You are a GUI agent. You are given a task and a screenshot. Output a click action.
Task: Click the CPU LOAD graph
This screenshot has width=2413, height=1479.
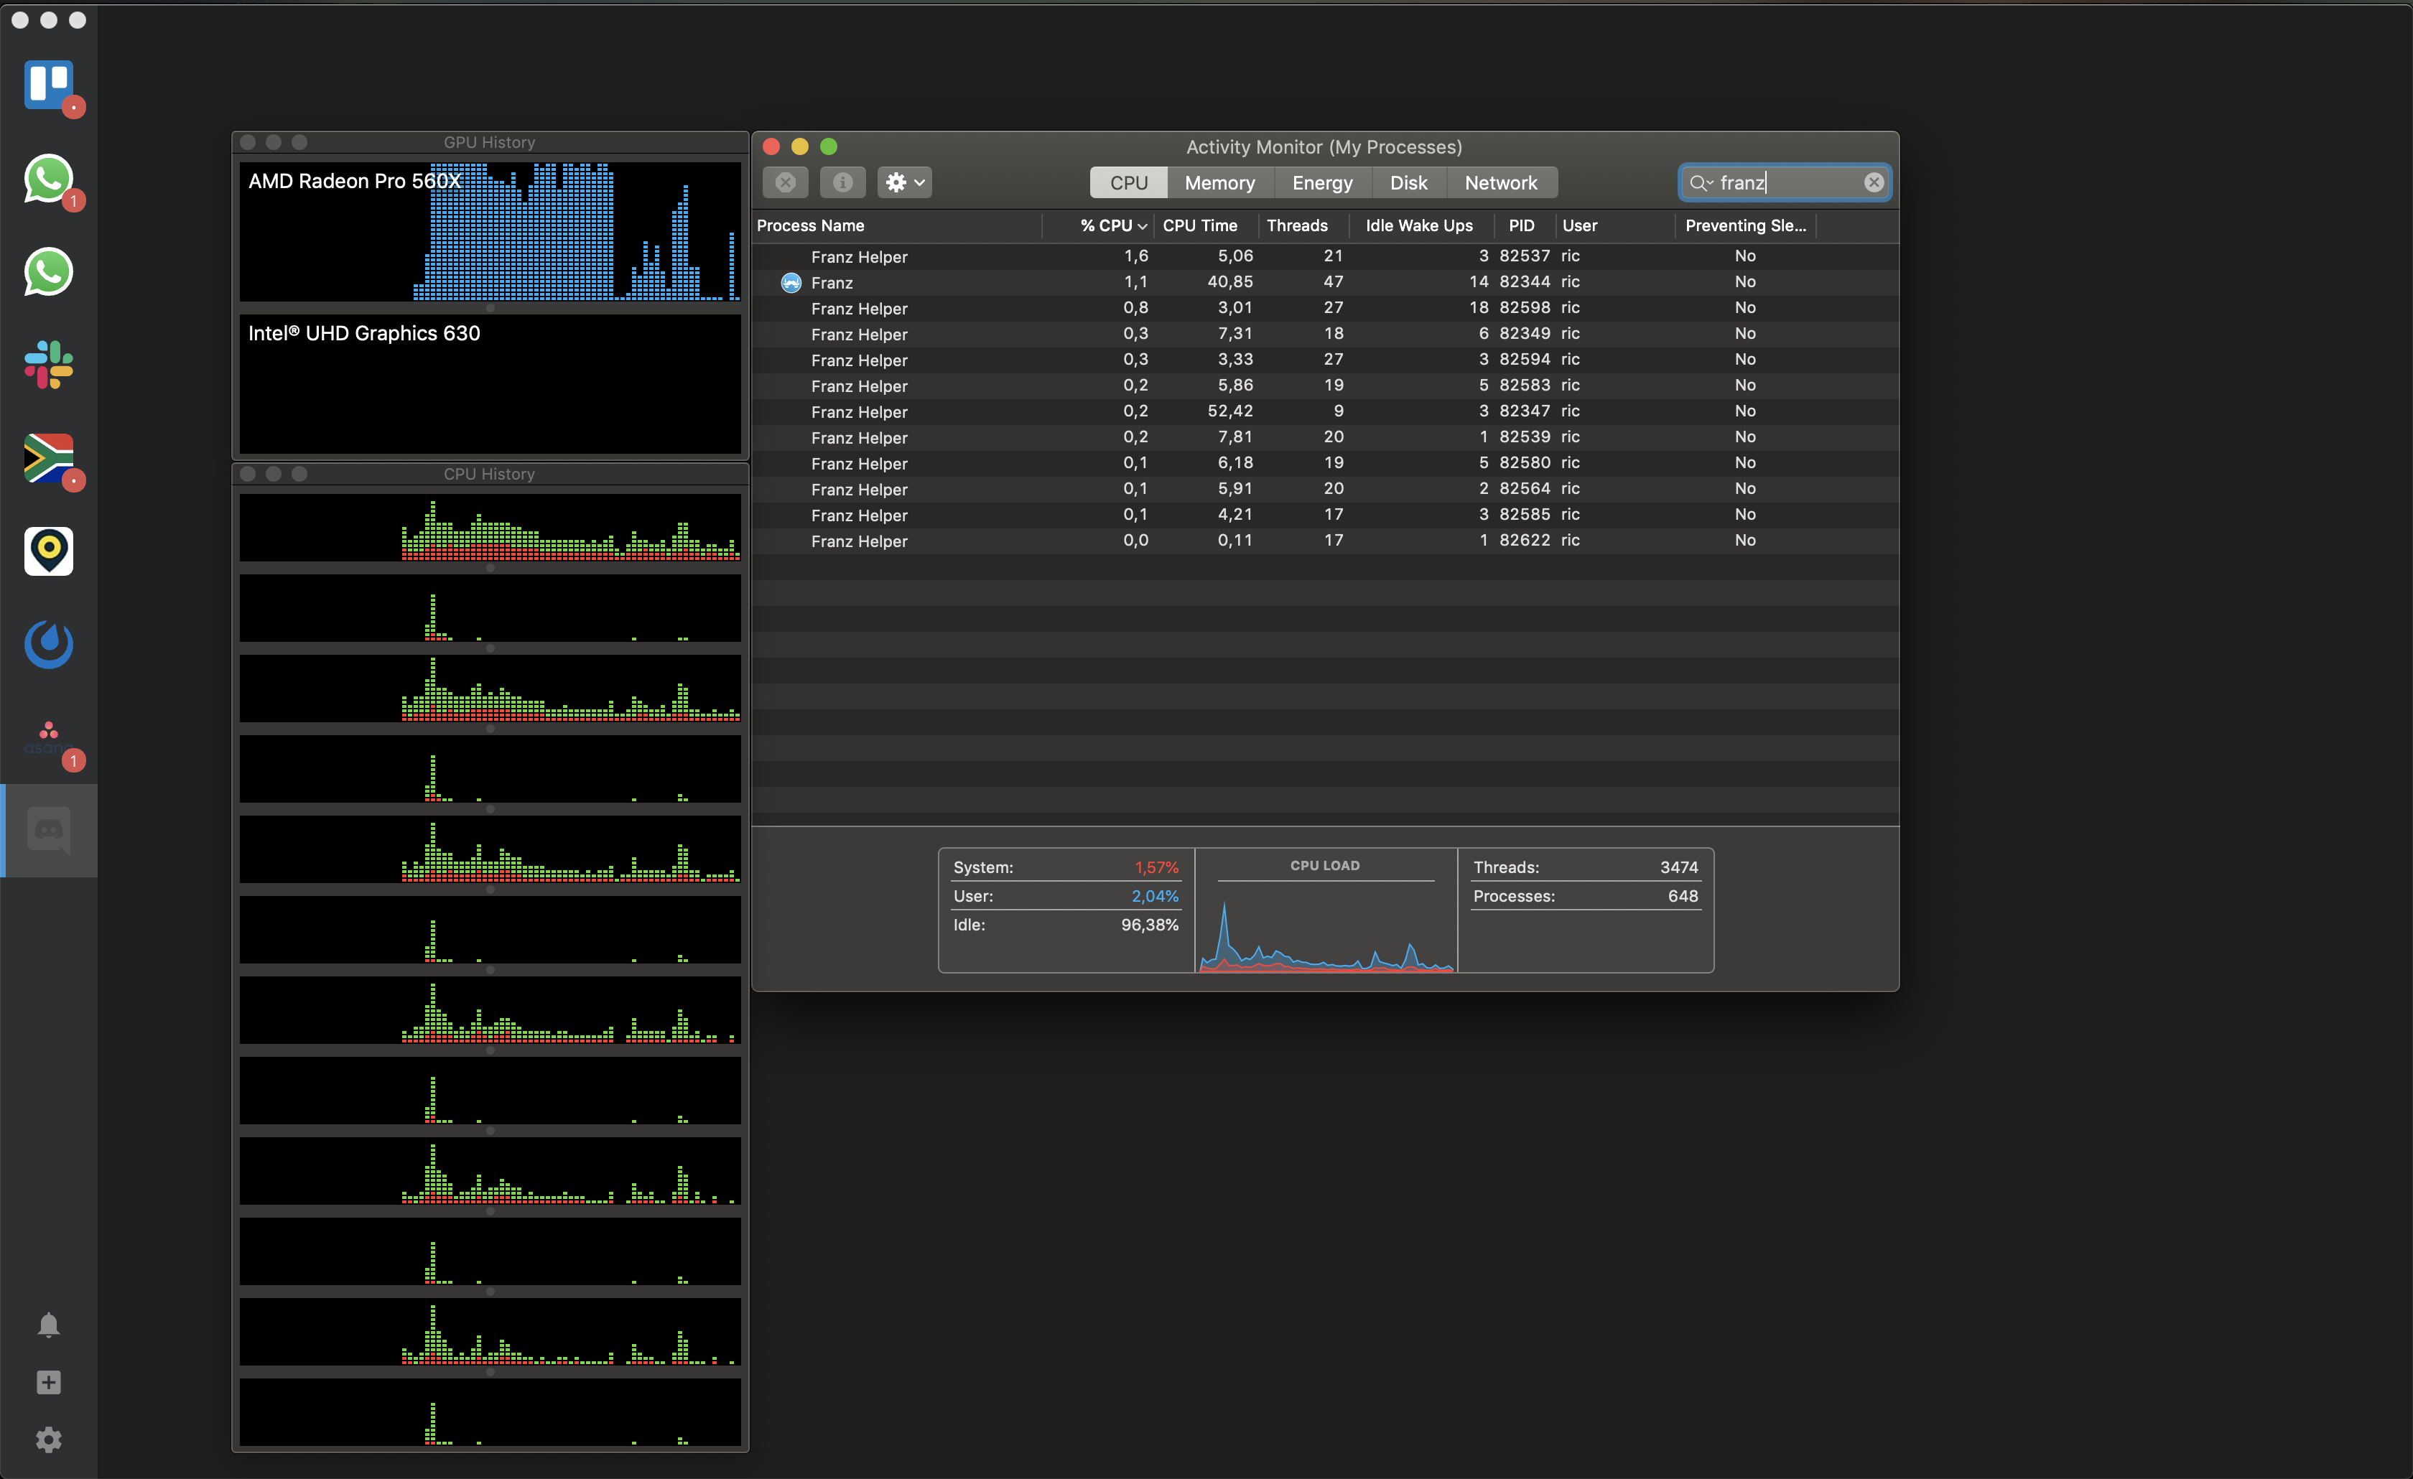[1326, 927]
